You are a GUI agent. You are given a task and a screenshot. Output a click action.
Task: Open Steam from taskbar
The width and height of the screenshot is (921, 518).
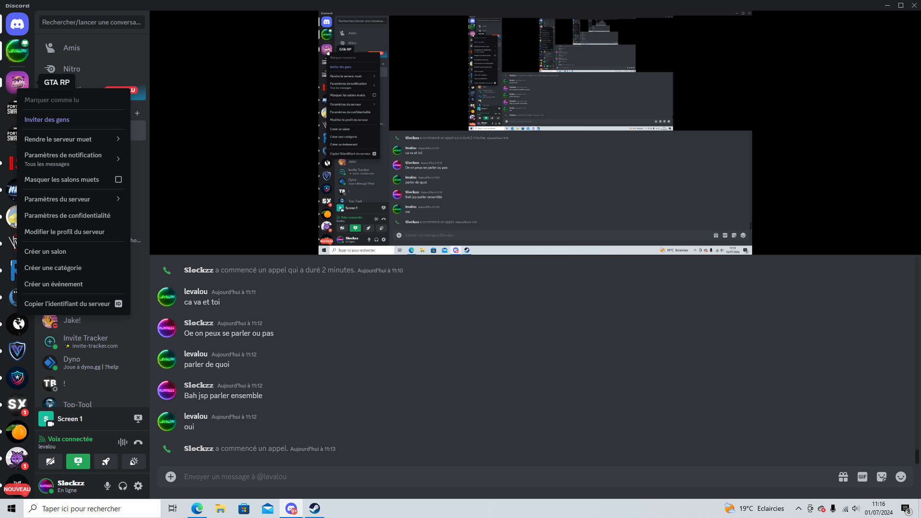pos(315,508)
